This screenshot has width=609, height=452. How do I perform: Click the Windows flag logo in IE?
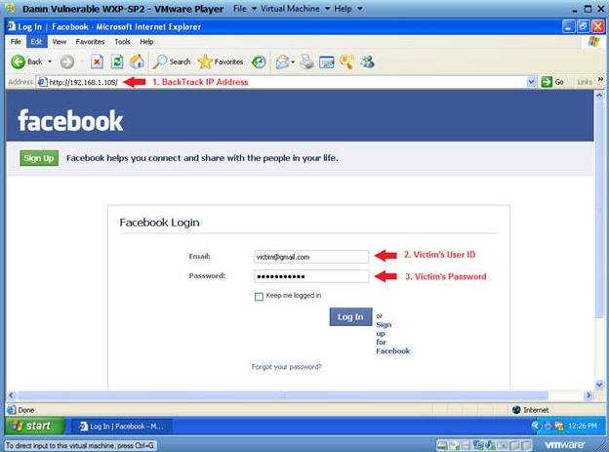tap(594, 42)
